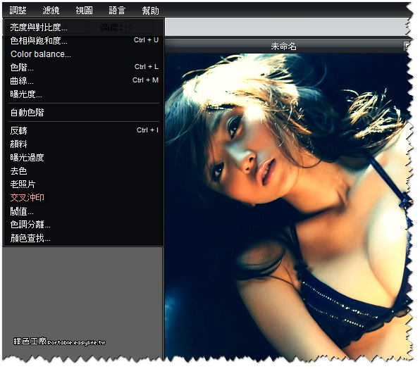Viewport: 420px width, 369px height.
Task: Open the 色調分離... dialog
Action: click(x=84, y=225)
